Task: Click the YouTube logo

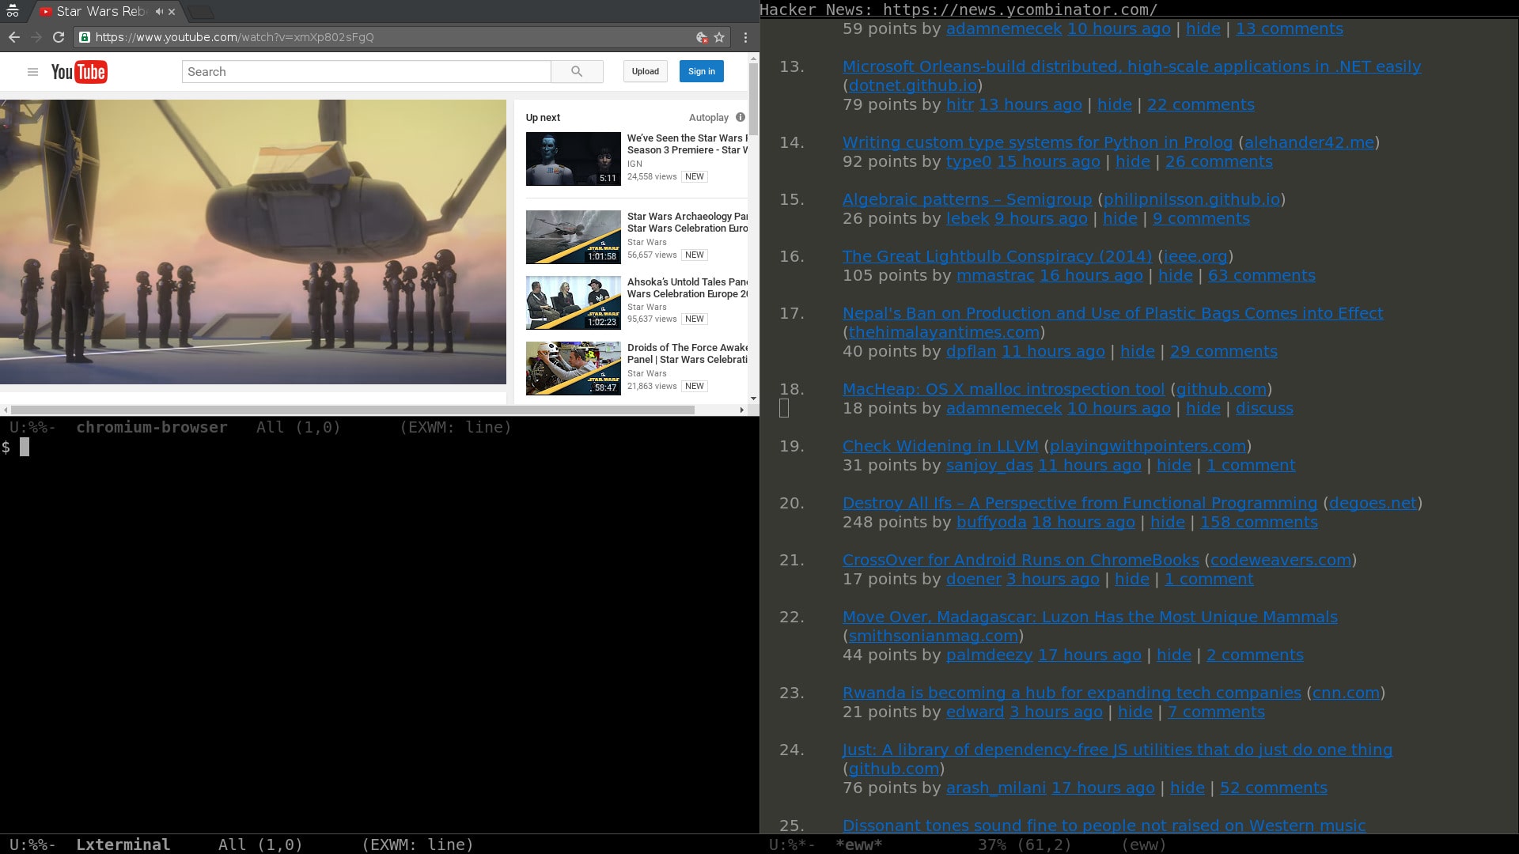Action: coord(79,72)
